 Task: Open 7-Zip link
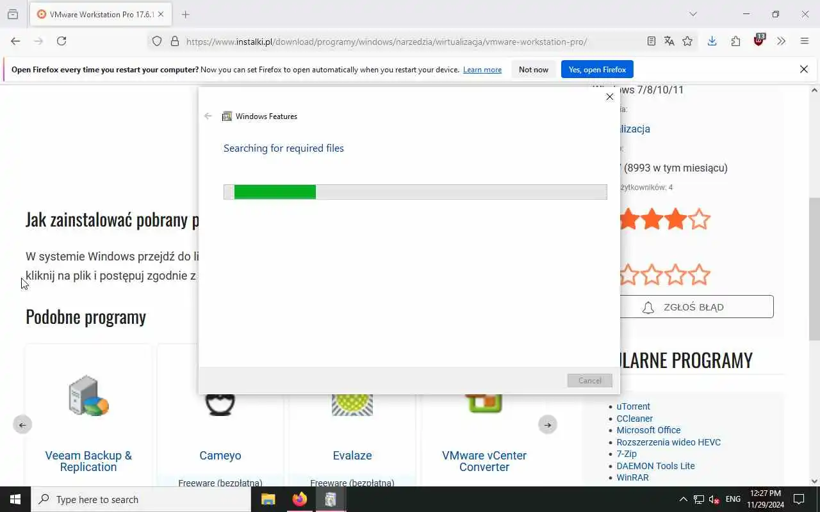[627, 454]
